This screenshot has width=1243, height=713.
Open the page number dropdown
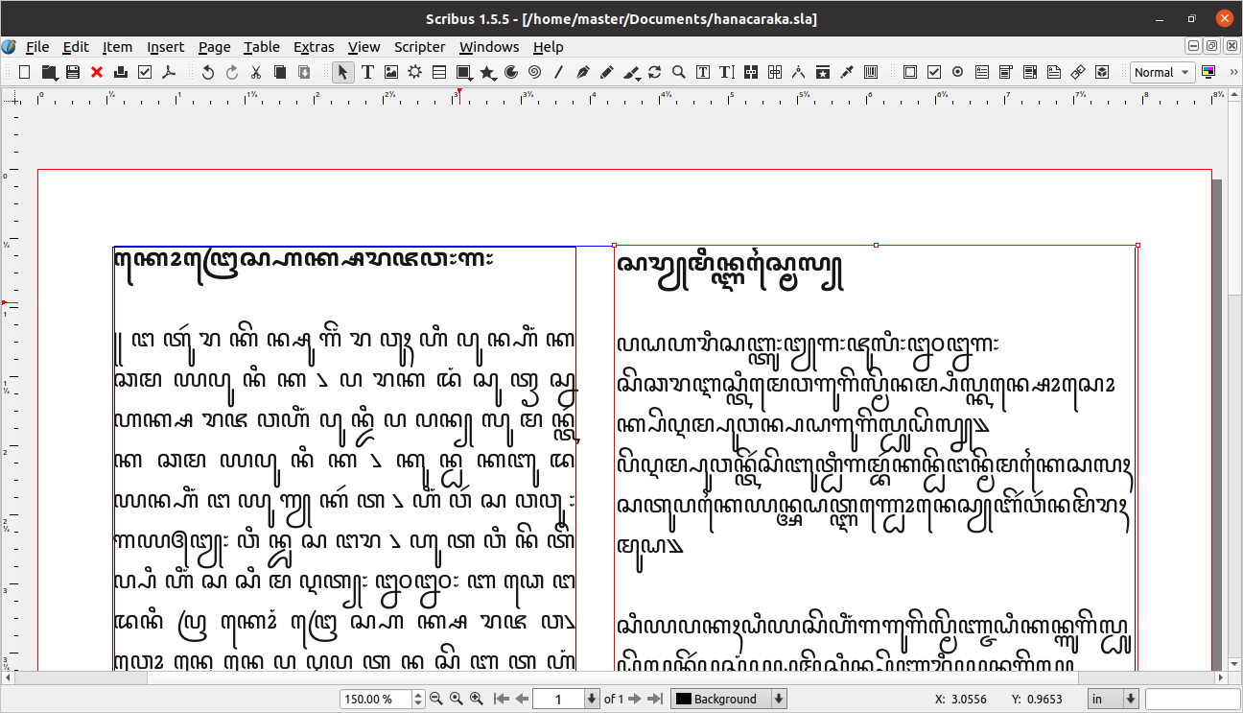pos(592,699)
